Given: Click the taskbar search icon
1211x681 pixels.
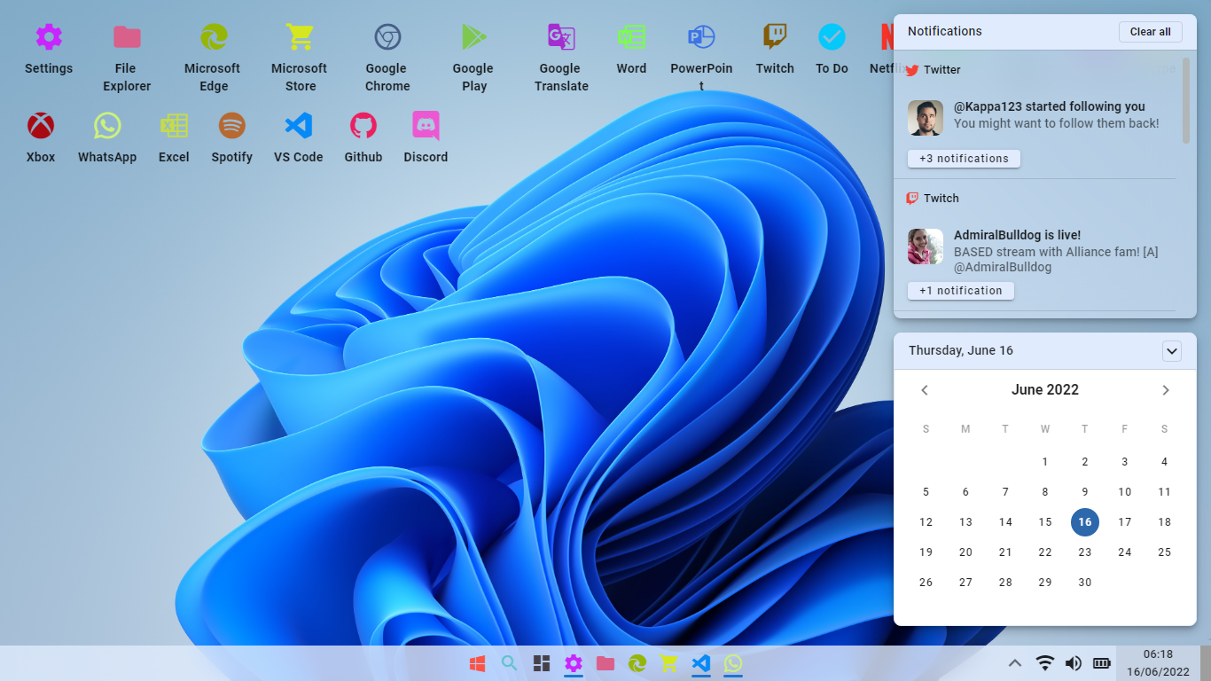Looking at the screenshot, I should (509, 663).
